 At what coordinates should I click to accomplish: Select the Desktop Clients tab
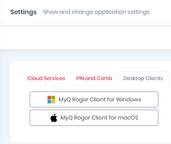point(143,79)
